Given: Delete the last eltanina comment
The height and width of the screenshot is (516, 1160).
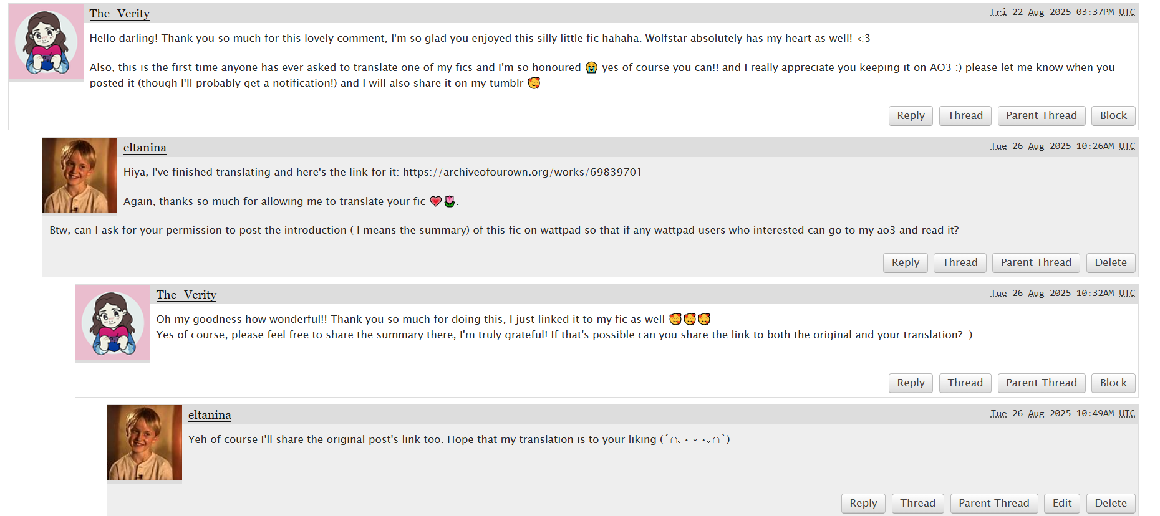Looking at the screenshot, I should [x=1111, y=504].
